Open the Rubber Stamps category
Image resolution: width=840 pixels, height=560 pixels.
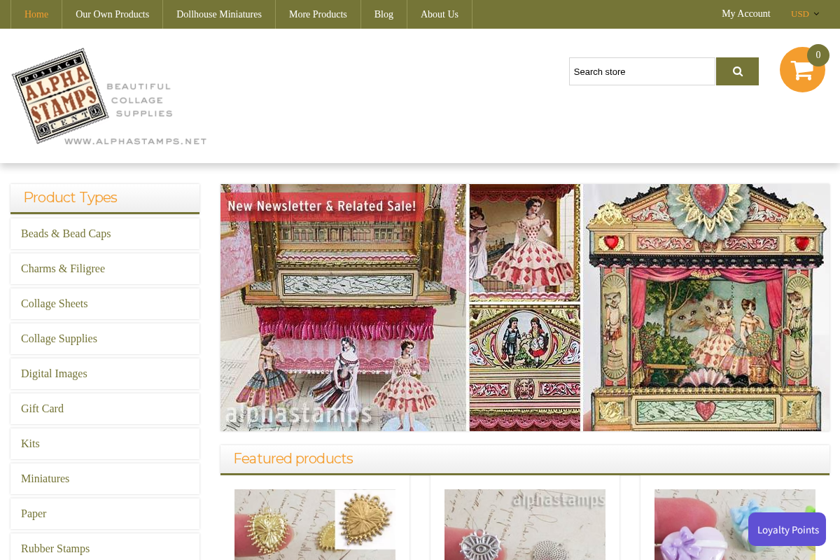point(55,548)
